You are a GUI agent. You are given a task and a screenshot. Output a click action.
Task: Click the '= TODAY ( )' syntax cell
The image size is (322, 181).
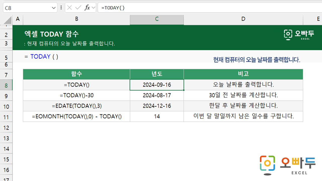(x=41, y=57)
